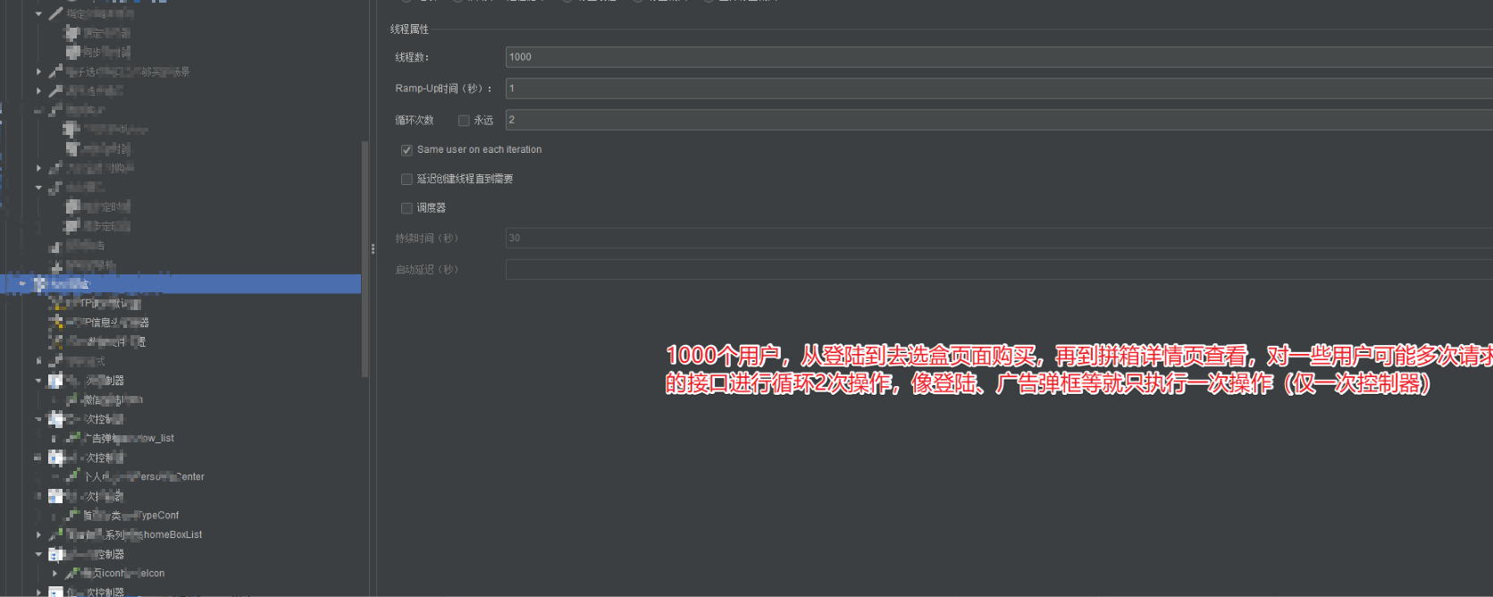Expand the iconh…elcon sampler node
This screenshot has height=597, width=1493.
pos(55,574)
